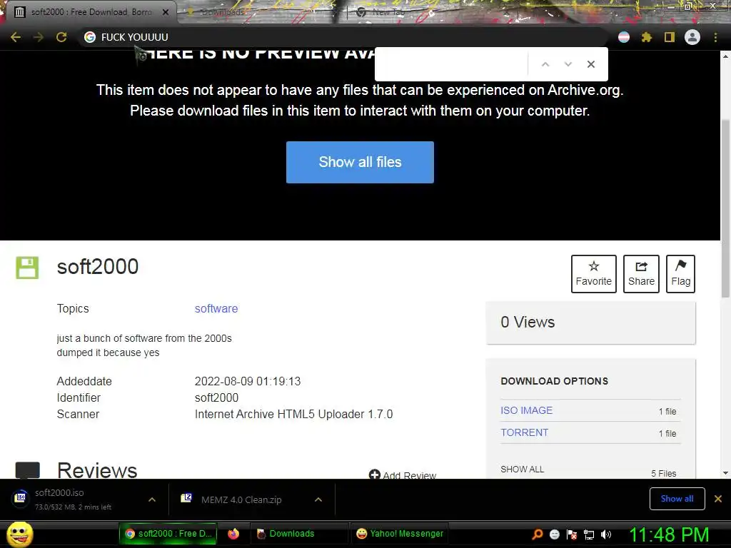The height and width of the screenshot is (548, 731).
Task: Go back with the browser back arrow
Action: point(16,37)
